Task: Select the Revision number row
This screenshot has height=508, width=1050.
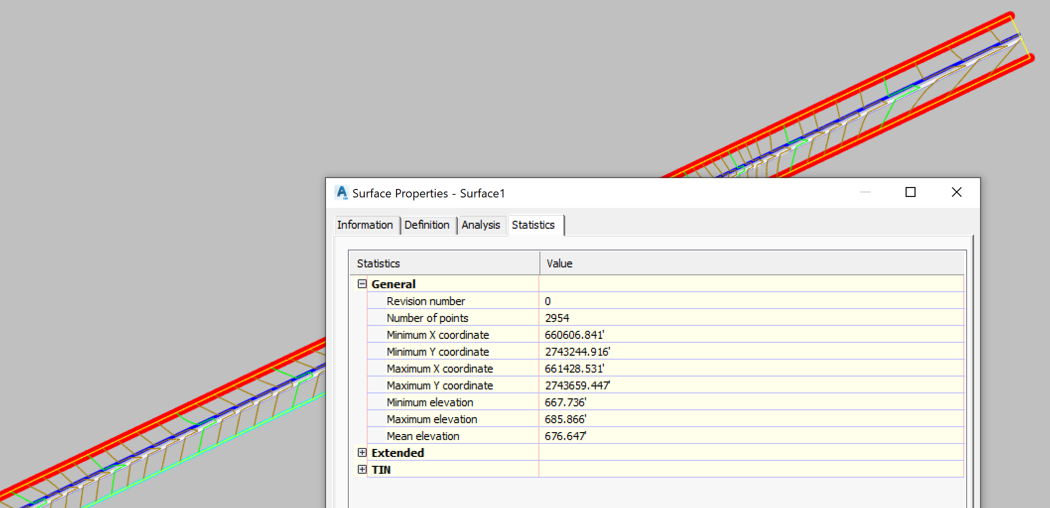Action: tap(425, 301)
